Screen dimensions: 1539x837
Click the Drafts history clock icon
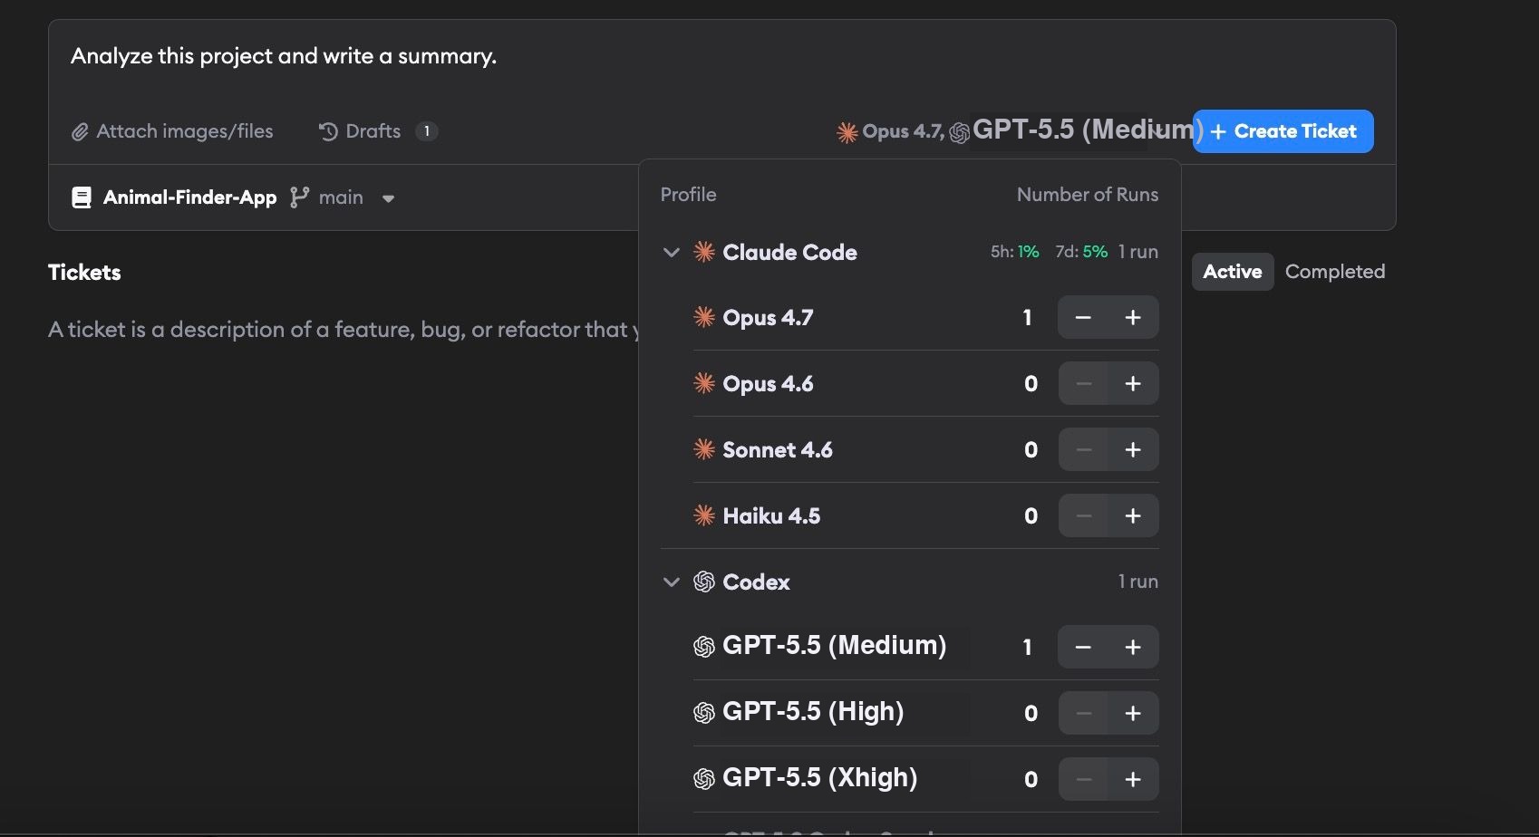click(328, 132)
